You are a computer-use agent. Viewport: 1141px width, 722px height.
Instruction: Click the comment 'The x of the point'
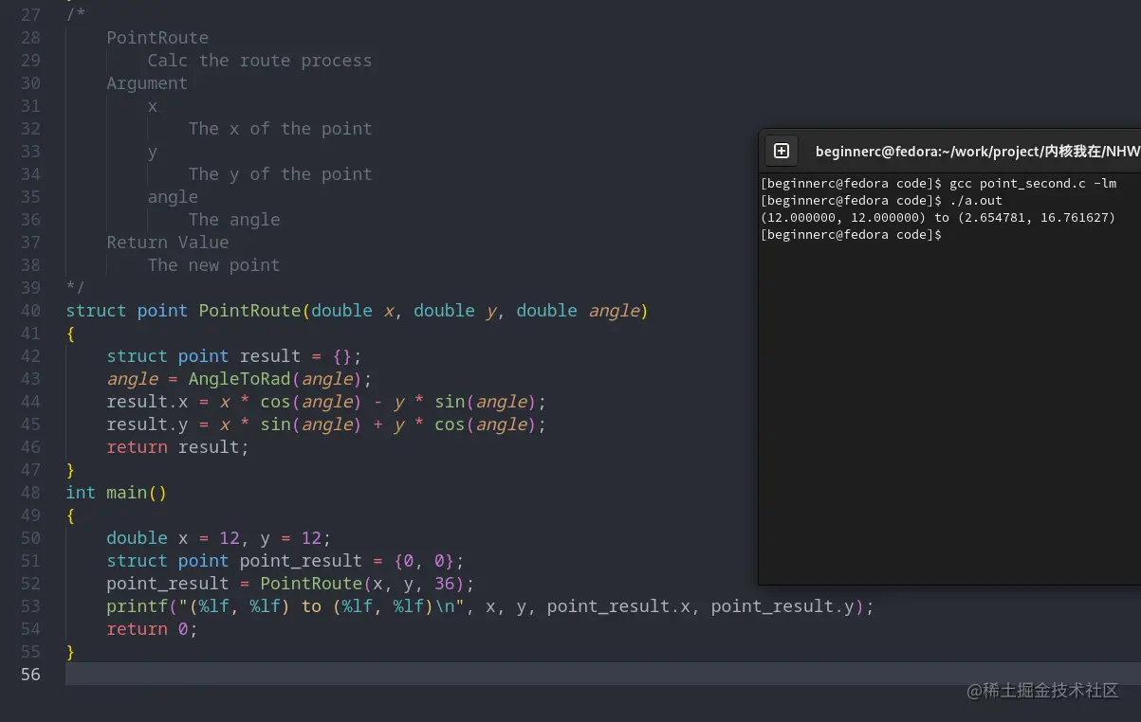click(x=281, y=129)
